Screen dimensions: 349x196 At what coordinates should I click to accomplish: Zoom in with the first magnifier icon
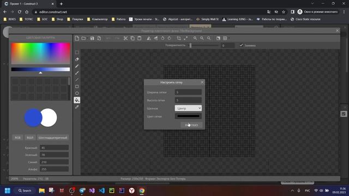pos(195,38)
